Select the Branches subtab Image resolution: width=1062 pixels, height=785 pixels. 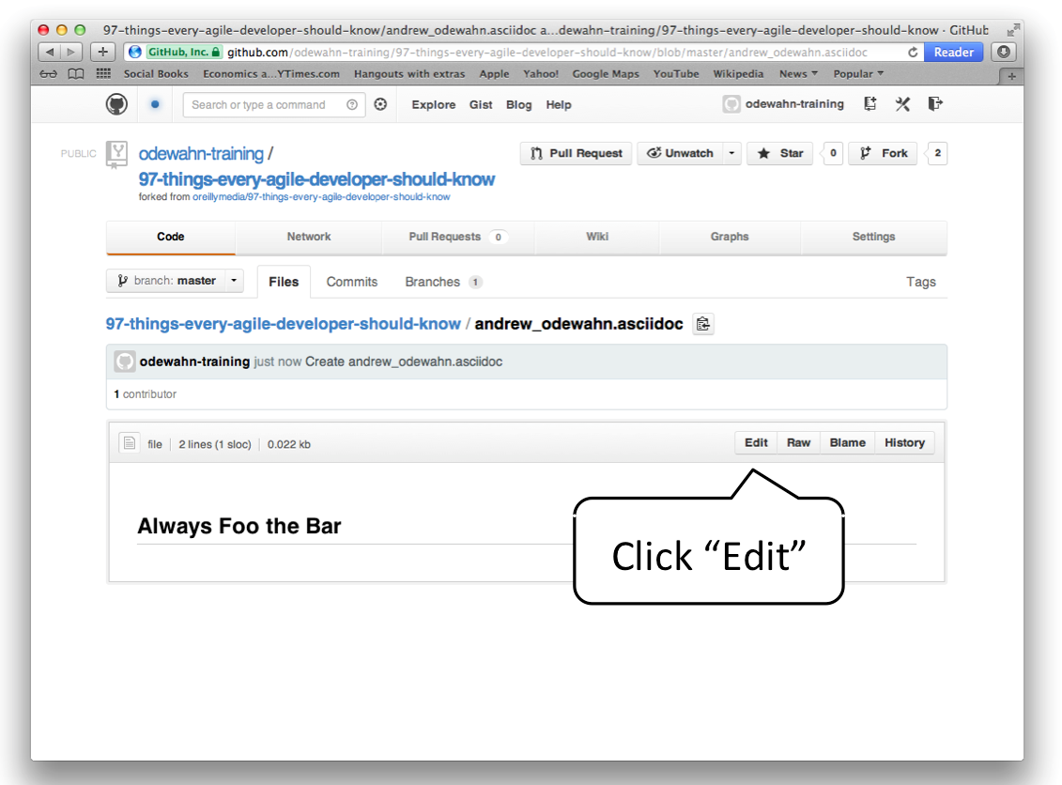443,282
